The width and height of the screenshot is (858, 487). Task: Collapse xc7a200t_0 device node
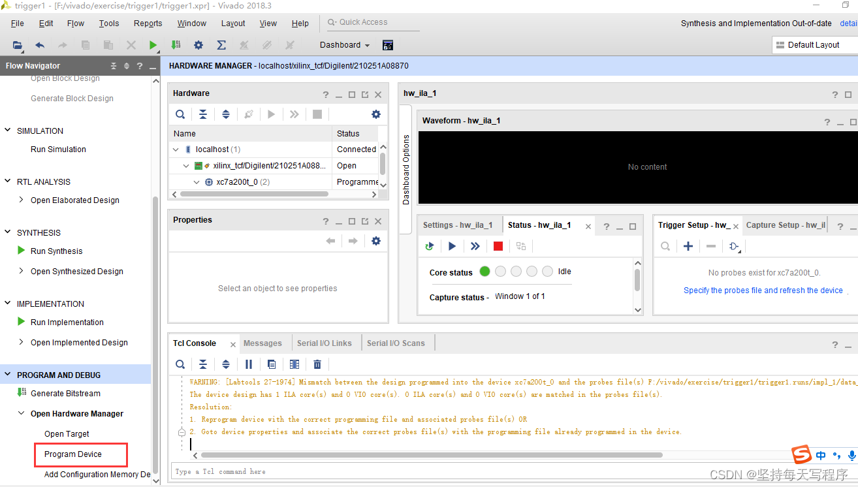tap(197, 182)
